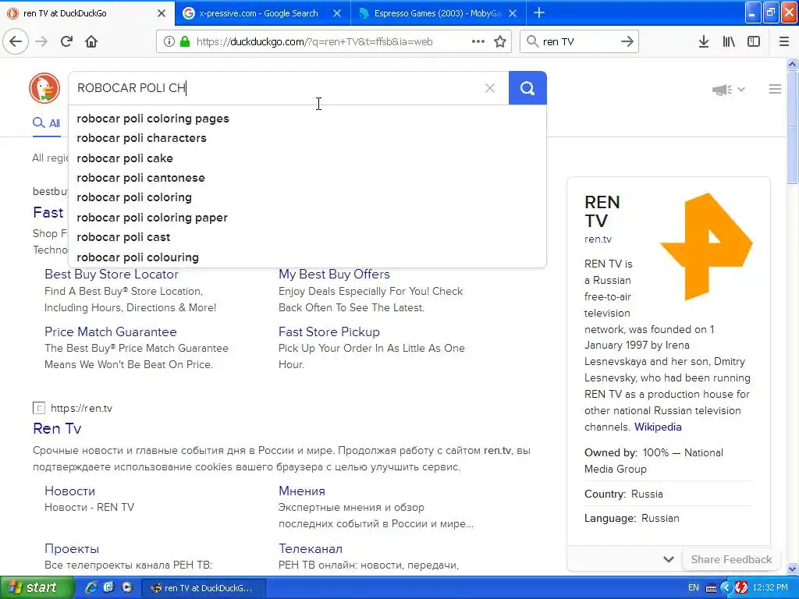Image resolution: width=799 pixels, height=599 pixels.
Task: Click the Share Feedback button
Action: (x=731, y=559)
